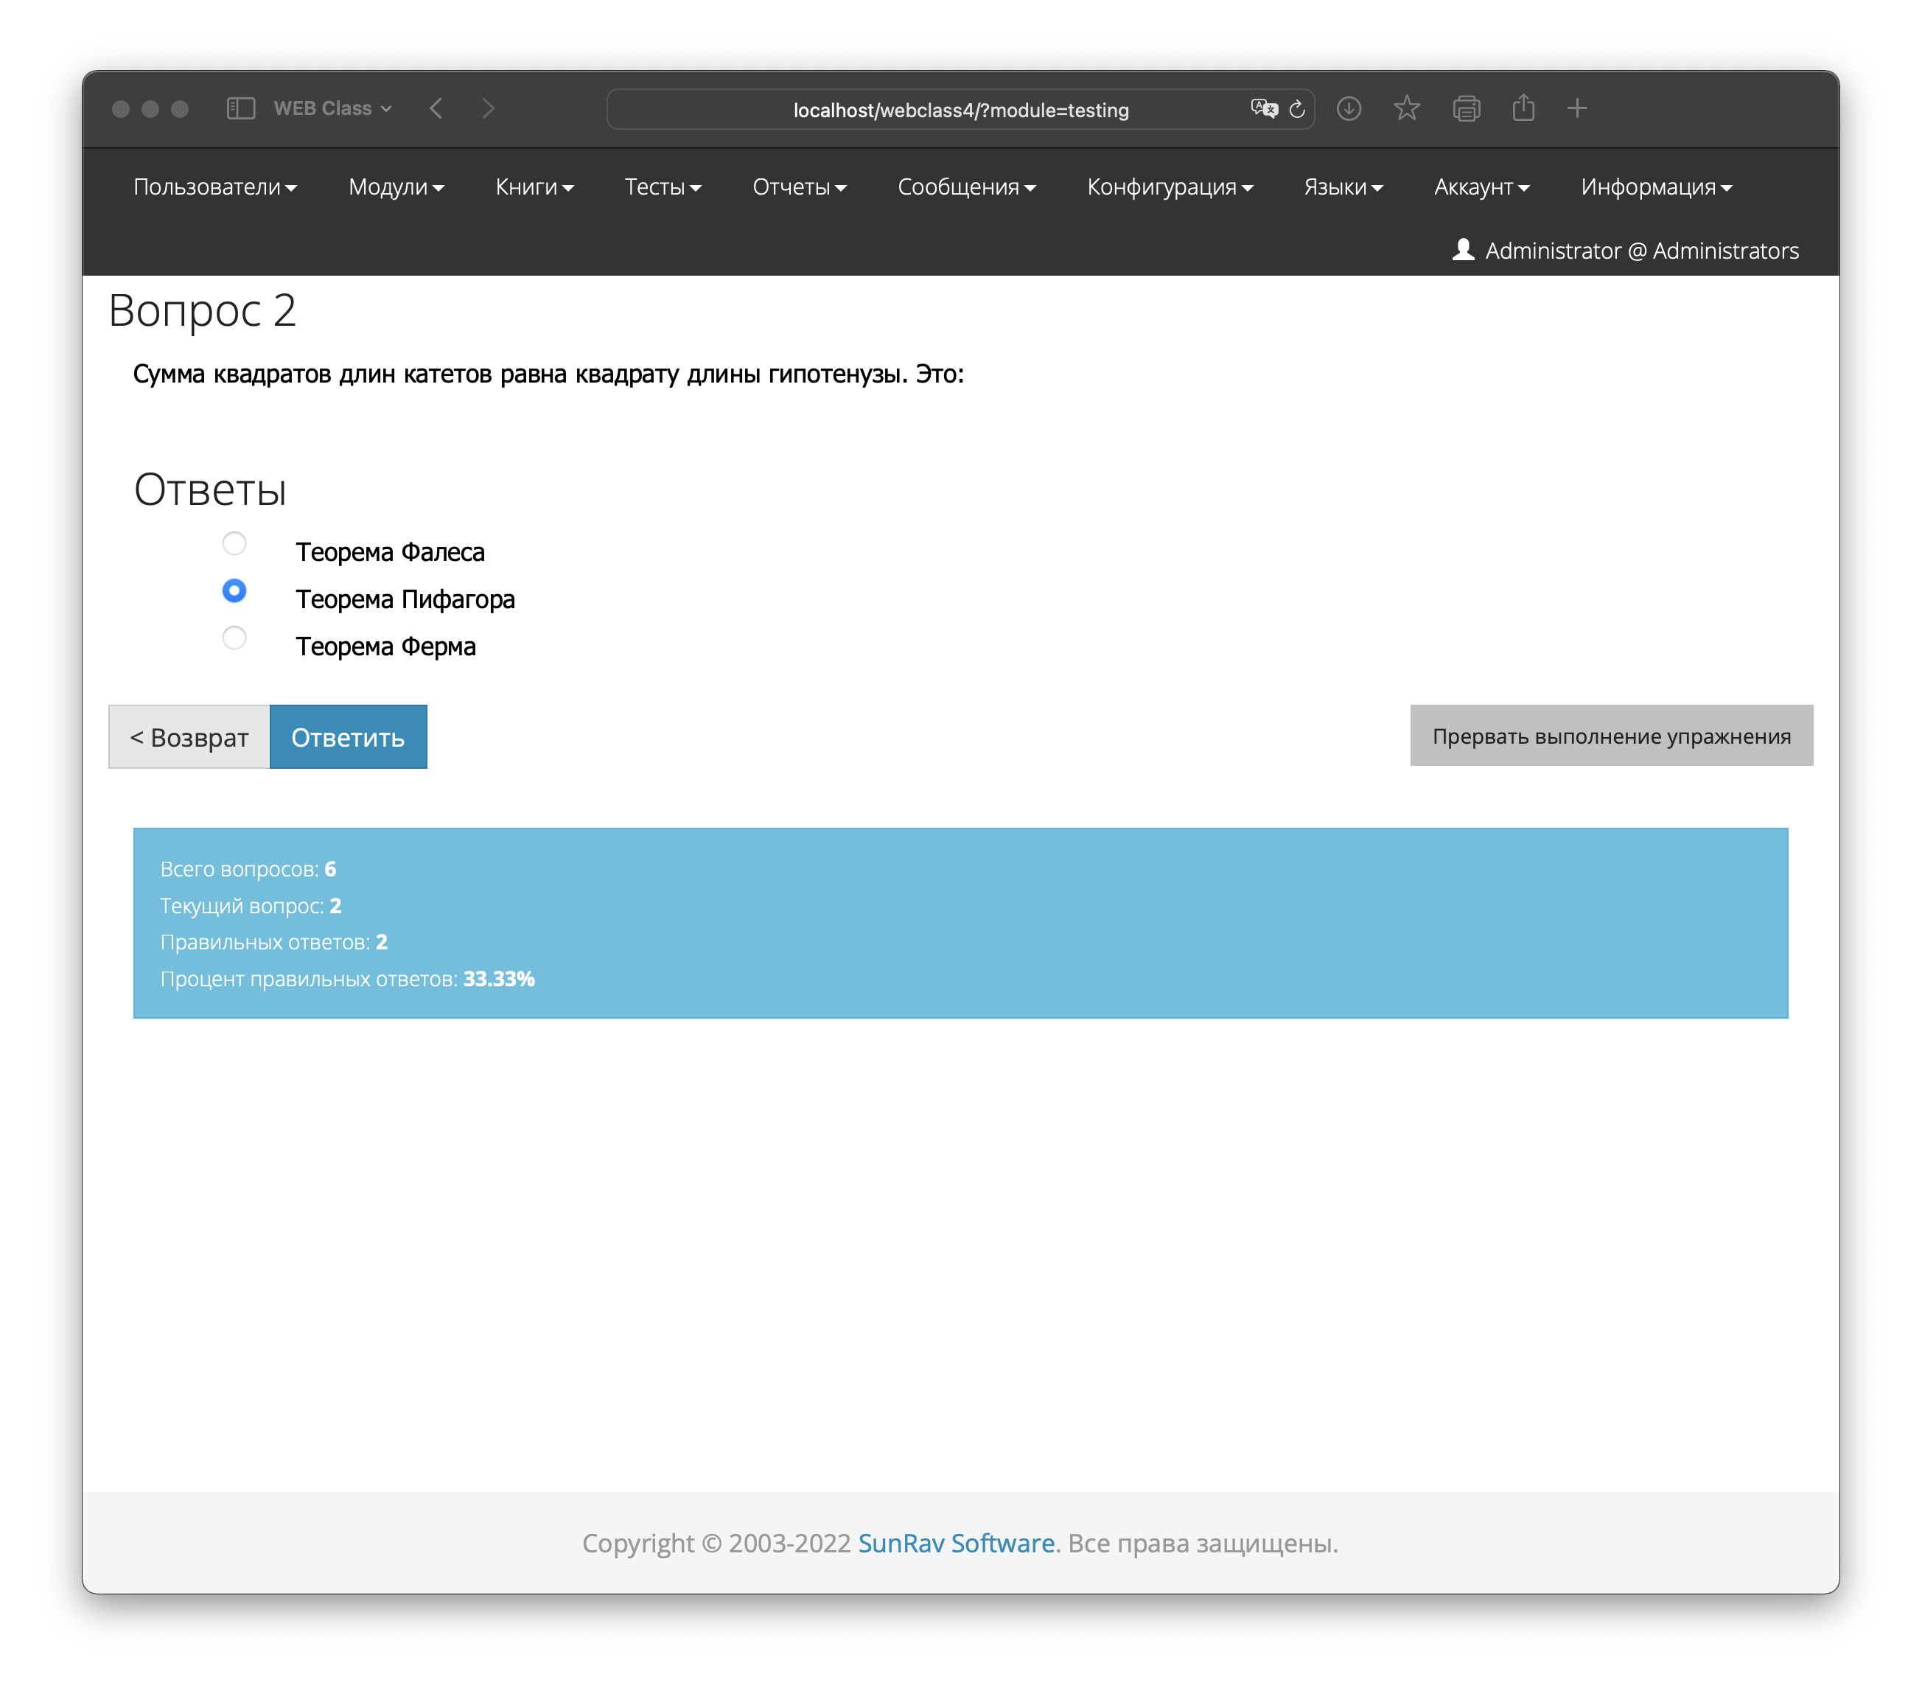This screenshot has width=1922, height=1688.
Task: Click the Текущий вопрос: 2 line
Action: (250, 904)
